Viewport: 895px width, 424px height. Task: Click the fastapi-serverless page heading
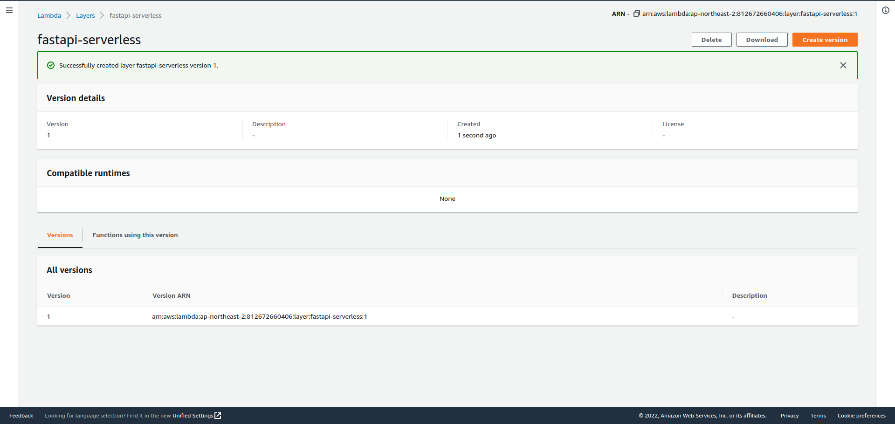coord(89,40)
